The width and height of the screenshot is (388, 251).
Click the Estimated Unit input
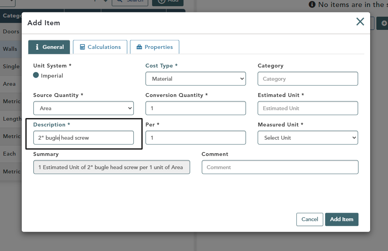coord(308,108)
